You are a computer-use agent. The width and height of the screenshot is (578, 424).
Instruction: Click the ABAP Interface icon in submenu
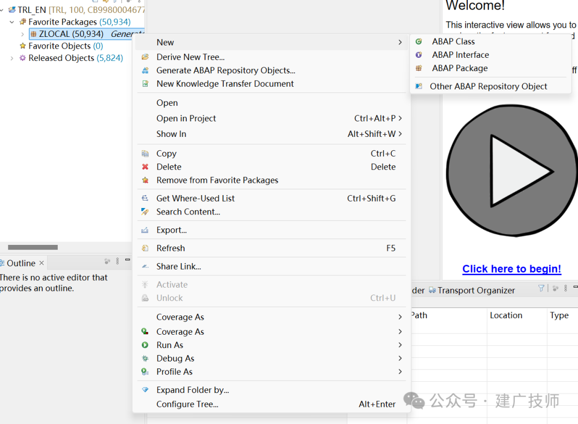coord(419,55)
